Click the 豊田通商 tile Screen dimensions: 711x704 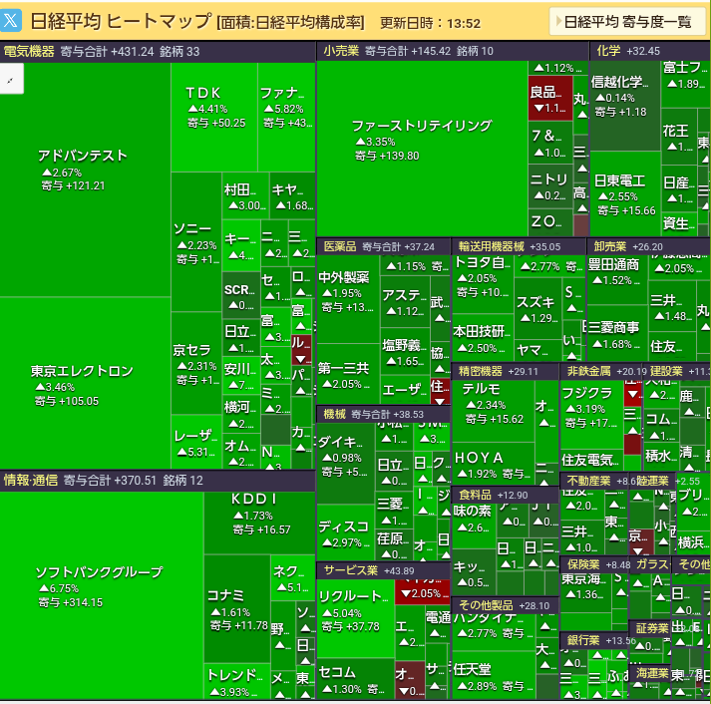[x=616, y=280]
